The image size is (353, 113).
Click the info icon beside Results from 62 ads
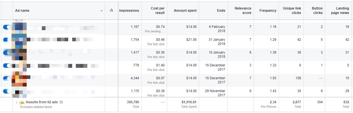(61, 102)
